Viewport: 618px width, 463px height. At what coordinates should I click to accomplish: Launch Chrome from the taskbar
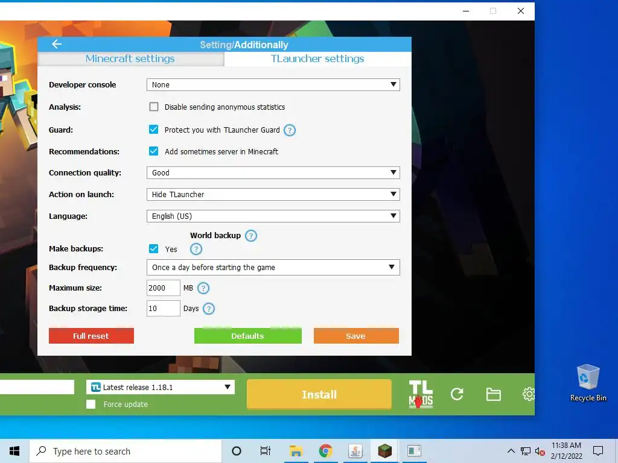click(x=325, y=451)
